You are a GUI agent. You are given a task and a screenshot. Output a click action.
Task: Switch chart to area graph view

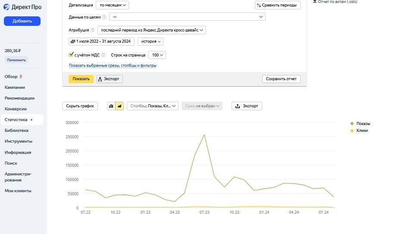click(119, 106)
